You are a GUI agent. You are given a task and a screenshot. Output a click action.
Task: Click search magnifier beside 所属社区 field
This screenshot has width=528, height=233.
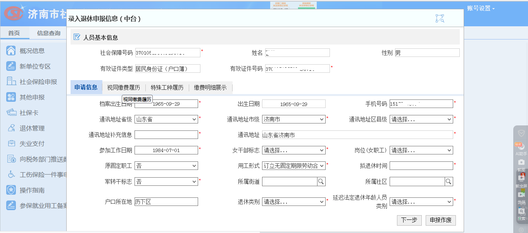click(449, 182)
